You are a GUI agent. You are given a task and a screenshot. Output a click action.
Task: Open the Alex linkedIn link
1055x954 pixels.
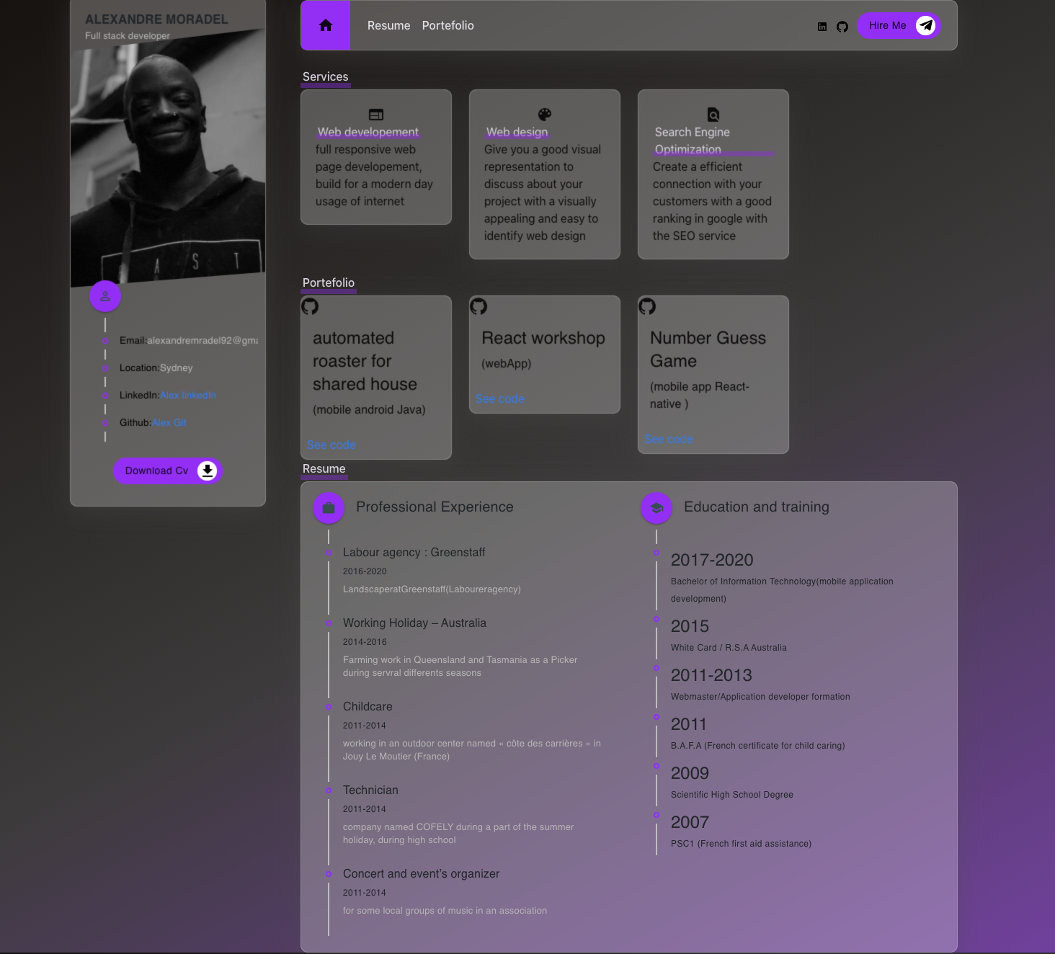point(188,396)
